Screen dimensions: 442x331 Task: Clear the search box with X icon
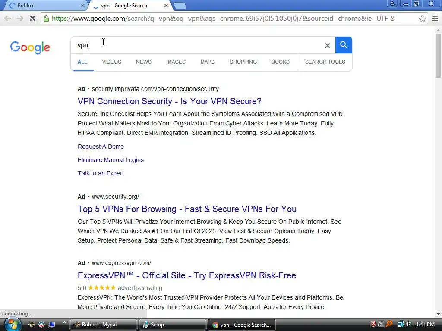coord(327,45)
